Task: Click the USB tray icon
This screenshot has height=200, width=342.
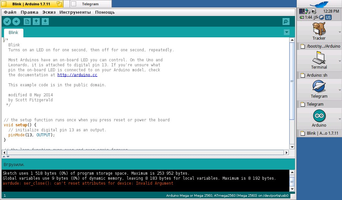Action: click(315, 17)
